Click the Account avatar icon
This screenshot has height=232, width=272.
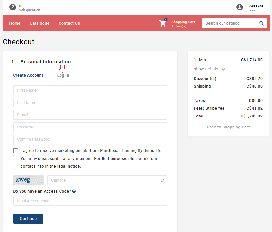(x=240, y=7)
